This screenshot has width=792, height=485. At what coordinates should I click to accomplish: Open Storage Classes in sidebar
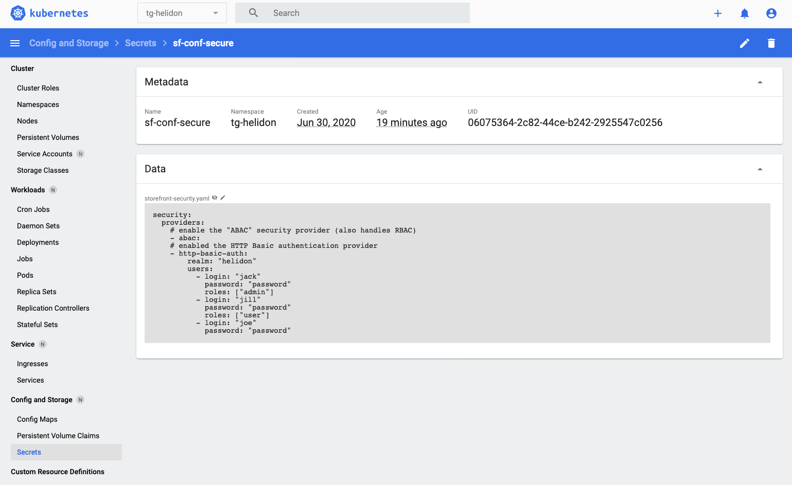[x=43, y=170]
